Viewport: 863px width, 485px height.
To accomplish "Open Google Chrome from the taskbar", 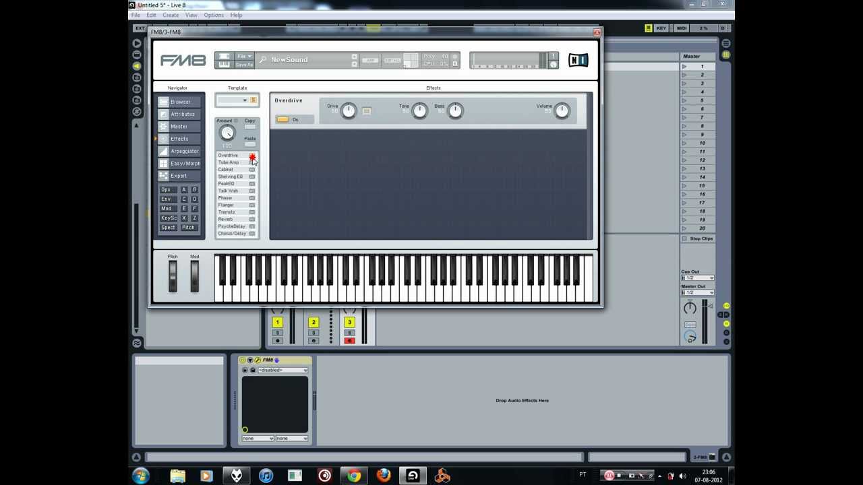I will 354,476.
